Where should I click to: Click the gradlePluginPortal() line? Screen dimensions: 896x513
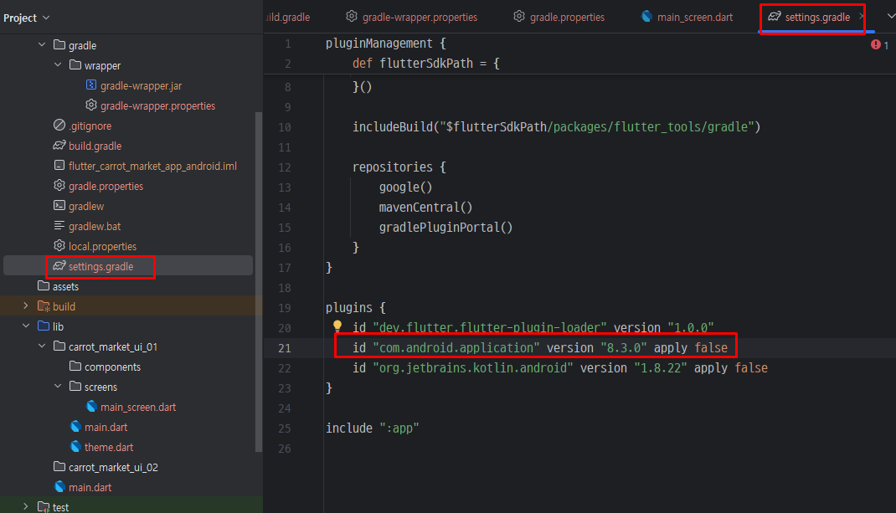pos(445,228)
